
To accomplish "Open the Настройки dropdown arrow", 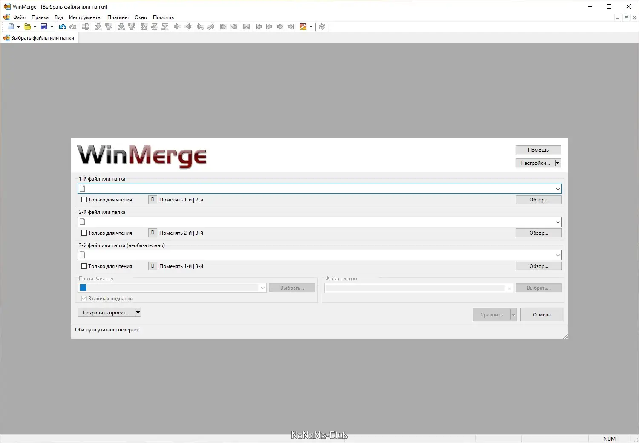I will pyautogui.click(x=558, y=163).
